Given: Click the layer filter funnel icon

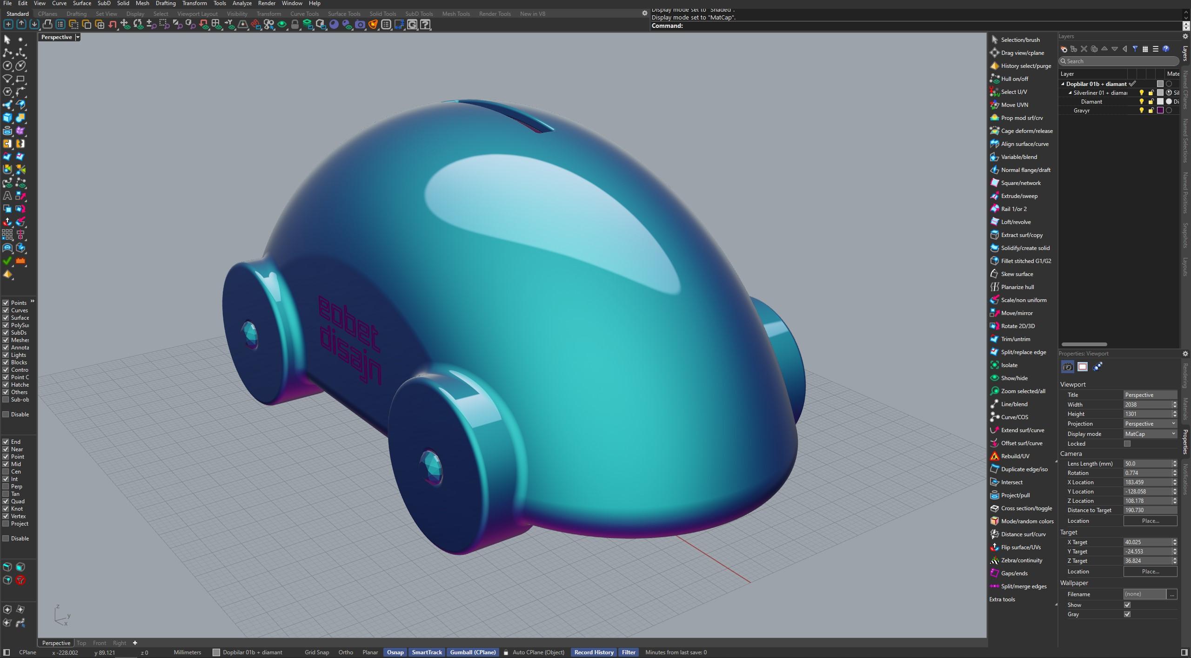Looking at the screenshot, I should (x=1135, y=49).
